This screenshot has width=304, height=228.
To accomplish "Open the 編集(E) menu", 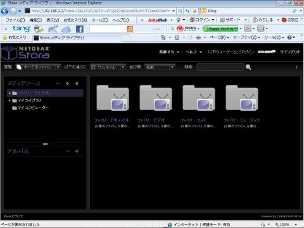I will (x=35, y=20).
